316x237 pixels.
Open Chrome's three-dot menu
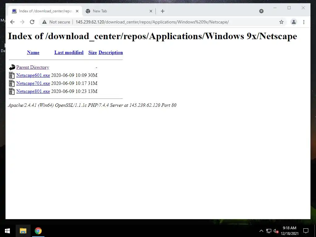304,22
